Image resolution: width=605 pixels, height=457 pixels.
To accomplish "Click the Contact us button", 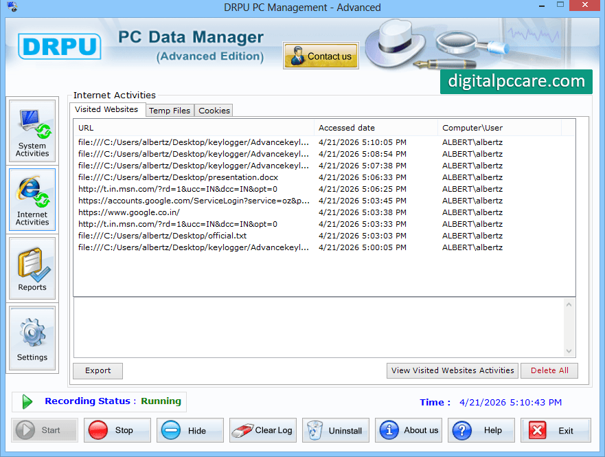I will (321, 56).
